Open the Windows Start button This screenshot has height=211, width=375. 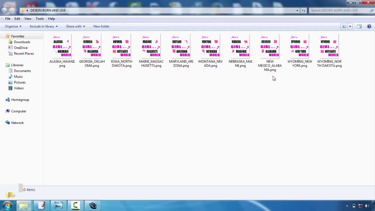click(7, 205)
